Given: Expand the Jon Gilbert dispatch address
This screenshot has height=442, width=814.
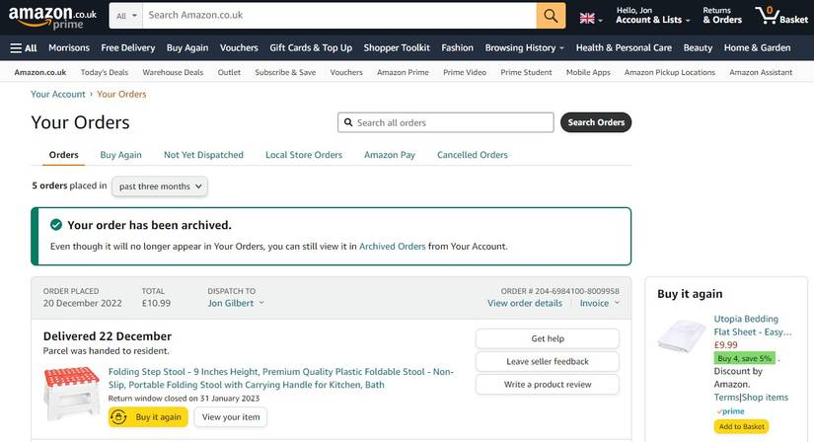Looking at the screenshot, I should pos(236,303).
